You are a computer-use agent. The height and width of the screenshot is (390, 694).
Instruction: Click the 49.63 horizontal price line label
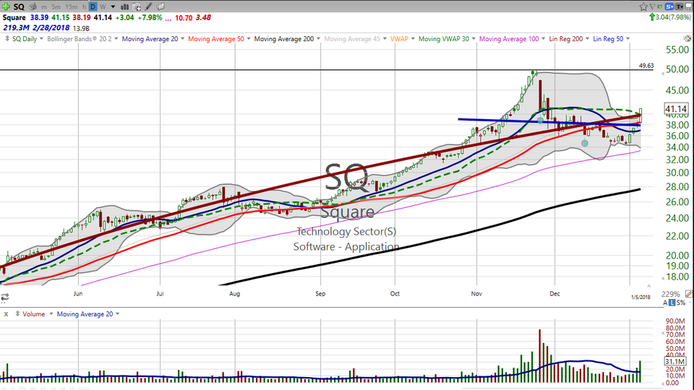click(646, 66)
